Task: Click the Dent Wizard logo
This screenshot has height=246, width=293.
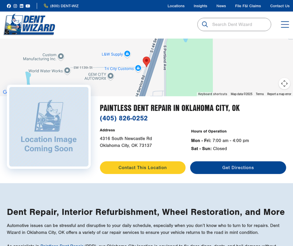Action: coord(29,25)
